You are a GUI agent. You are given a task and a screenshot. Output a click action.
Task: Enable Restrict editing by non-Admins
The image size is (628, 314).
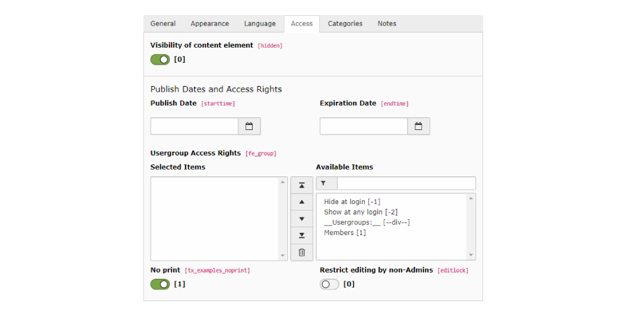[329, 284]
